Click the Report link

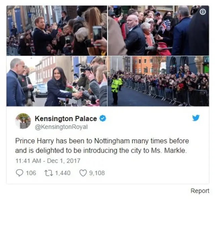pyautogui.click(x=200, y=191)
